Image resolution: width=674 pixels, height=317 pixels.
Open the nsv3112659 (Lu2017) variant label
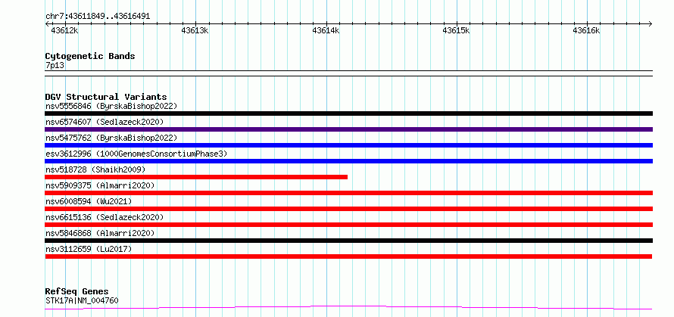89,249
